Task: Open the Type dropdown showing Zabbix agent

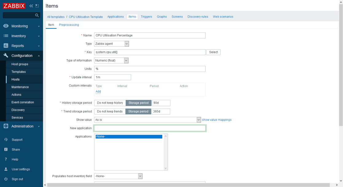Action: pyautogui.click(x=112, y=44)
